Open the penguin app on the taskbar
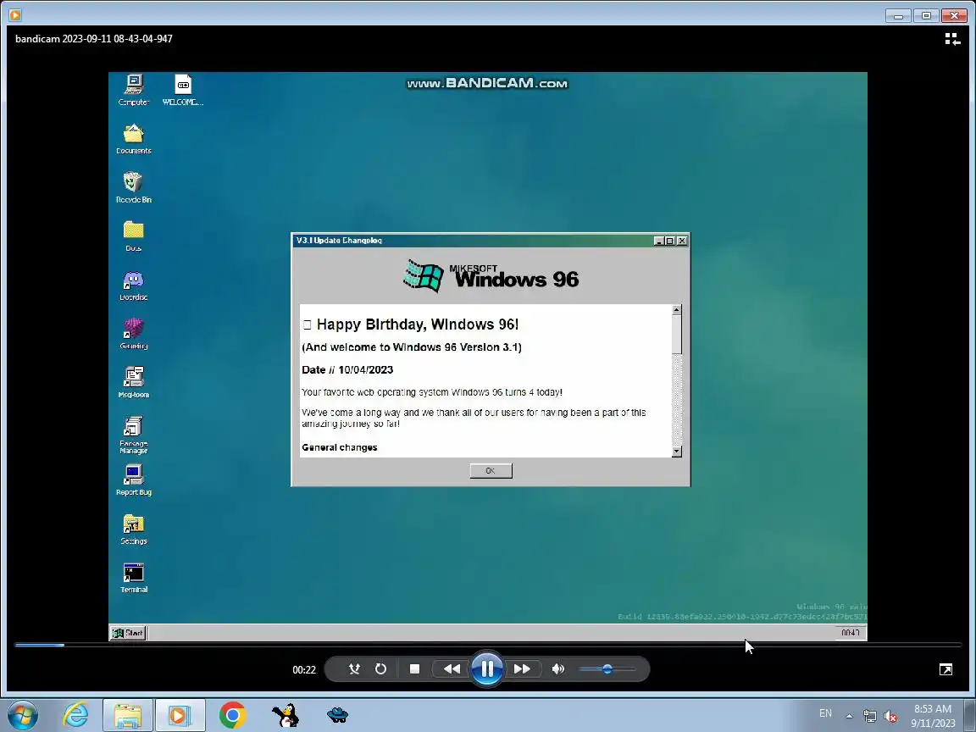The width and height of the screenshot is (976, 732). tap(285, 715)
